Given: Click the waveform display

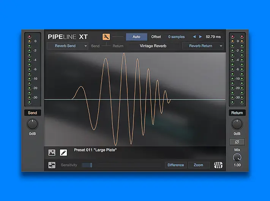Looking at the screenshot, I should pyautogui.click(x=135, y=99).
